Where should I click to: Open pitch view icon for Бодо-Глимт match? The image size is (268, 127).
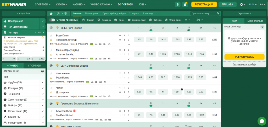92,44
